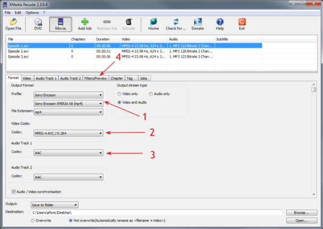This screenshot has width=323, height=229.
Task: Open the Sony Ericsson profile dropdown
Action: pyautogui.click(x=69, y=95)
